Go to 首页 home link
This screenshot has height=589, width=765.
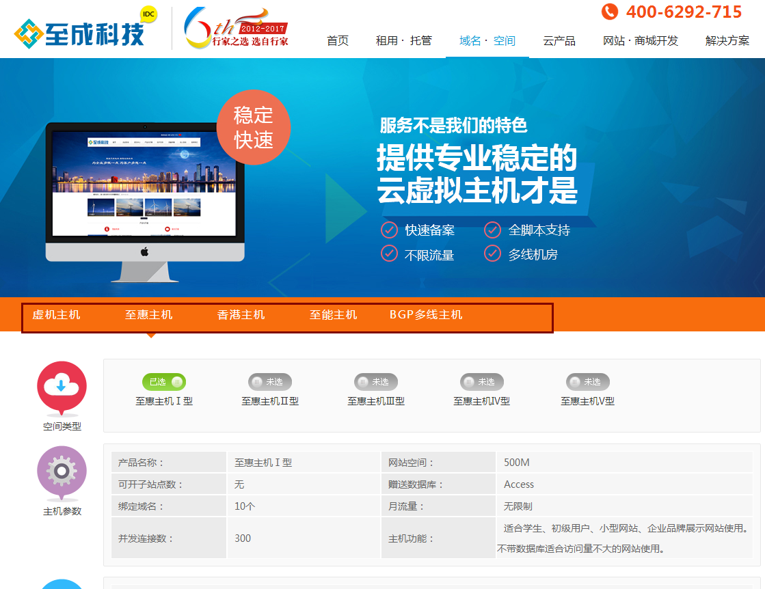pyautogui.click(x=338, y=41)
